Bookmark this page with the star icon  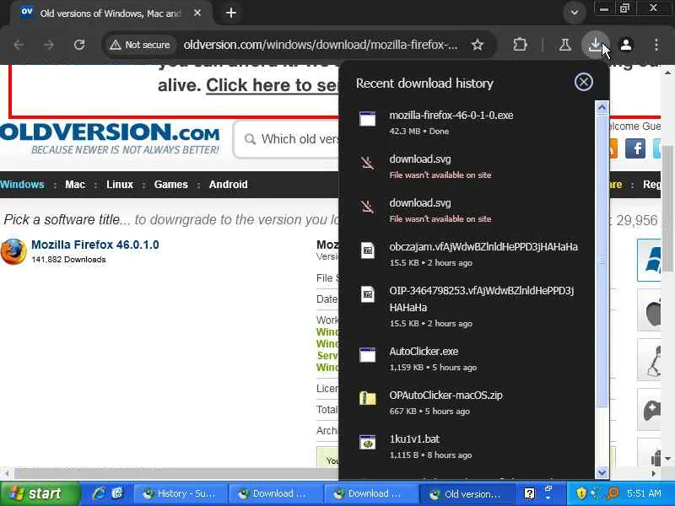pos(478,45)
